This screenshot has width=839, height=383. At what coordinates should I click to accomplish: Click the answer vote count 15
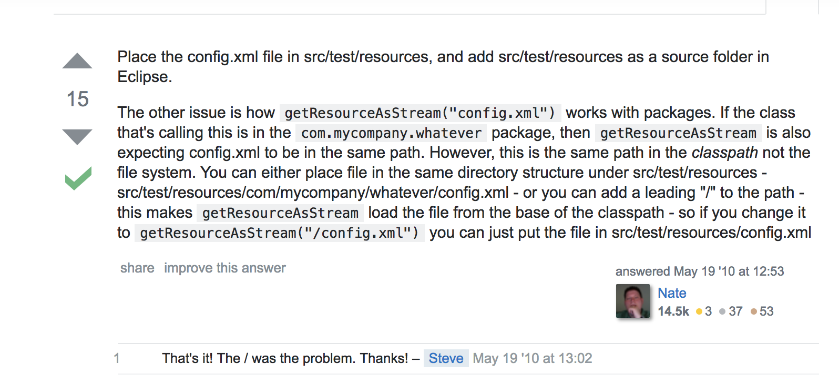pyautogui.click(x=77, y=99)
